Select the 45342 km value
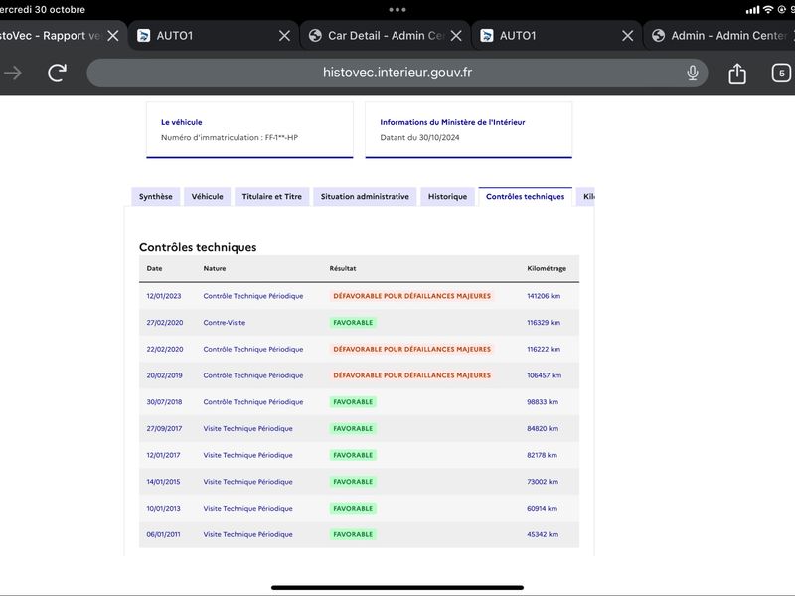This screenshot has height=596, width=795. click(543, 534)
